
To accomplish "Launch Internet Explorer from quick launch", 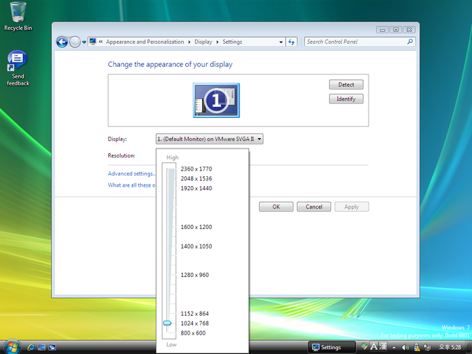I will (31, 347).
